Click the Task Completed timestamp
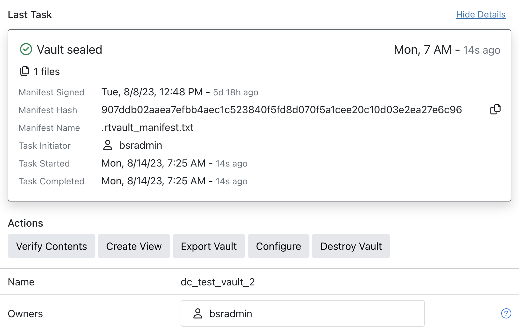Viewport: 519px width, 328px height. coord(153,181)
